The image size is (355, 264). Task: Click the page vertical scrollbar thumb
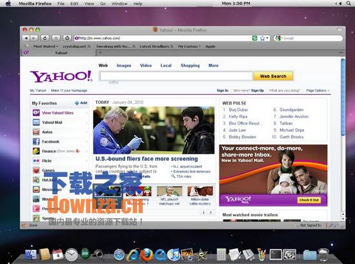(x=343, y=97)
